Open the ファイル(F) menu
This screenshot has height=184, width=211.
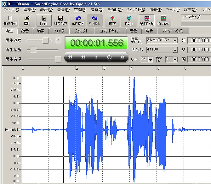pyautogui.click(x=11, y=10)
